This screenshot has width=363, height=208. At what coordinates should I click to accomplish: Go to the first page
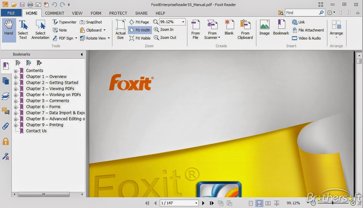[147, 203]
